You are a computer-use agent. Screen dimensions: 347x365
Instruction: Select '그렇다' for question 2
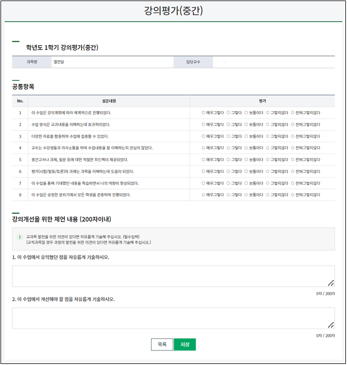point(228,125)
